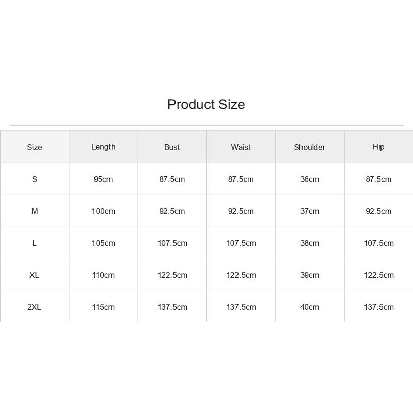
Task: Select the Size column header
Action: coord(35,147)
